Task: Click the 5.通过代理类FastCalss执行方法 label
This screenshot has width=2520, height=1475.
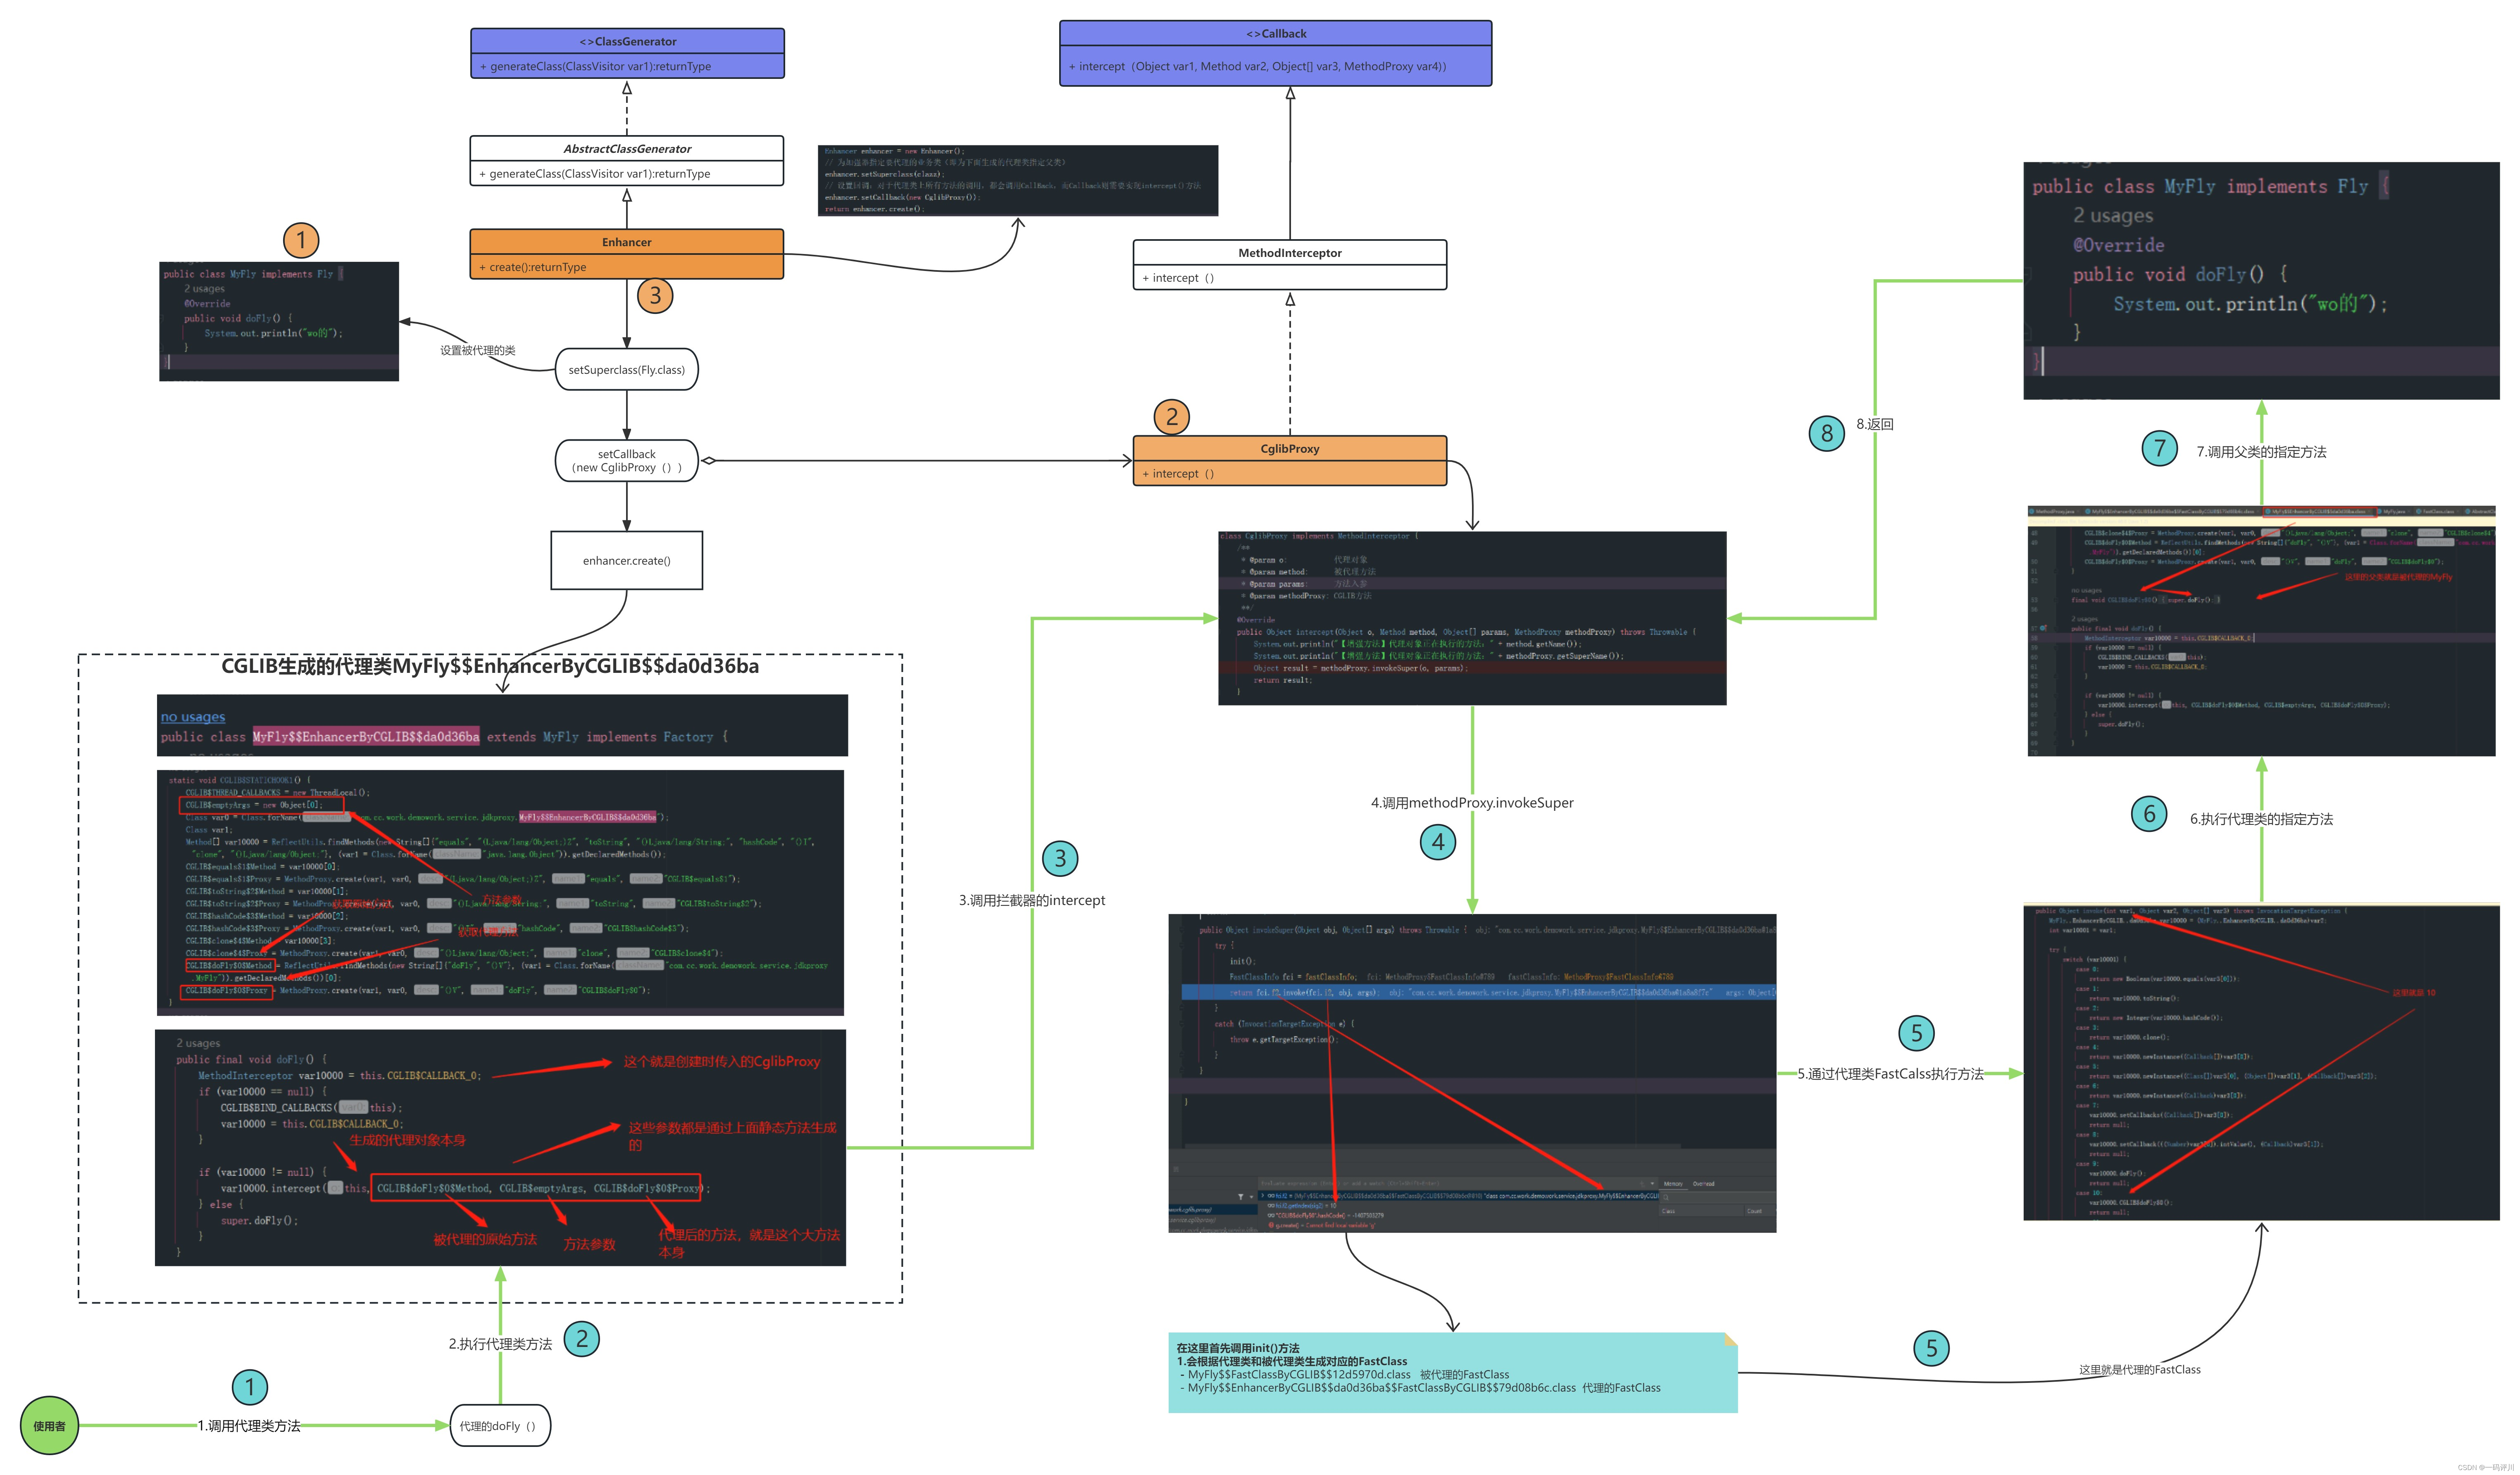Action: [1890, 1074]
